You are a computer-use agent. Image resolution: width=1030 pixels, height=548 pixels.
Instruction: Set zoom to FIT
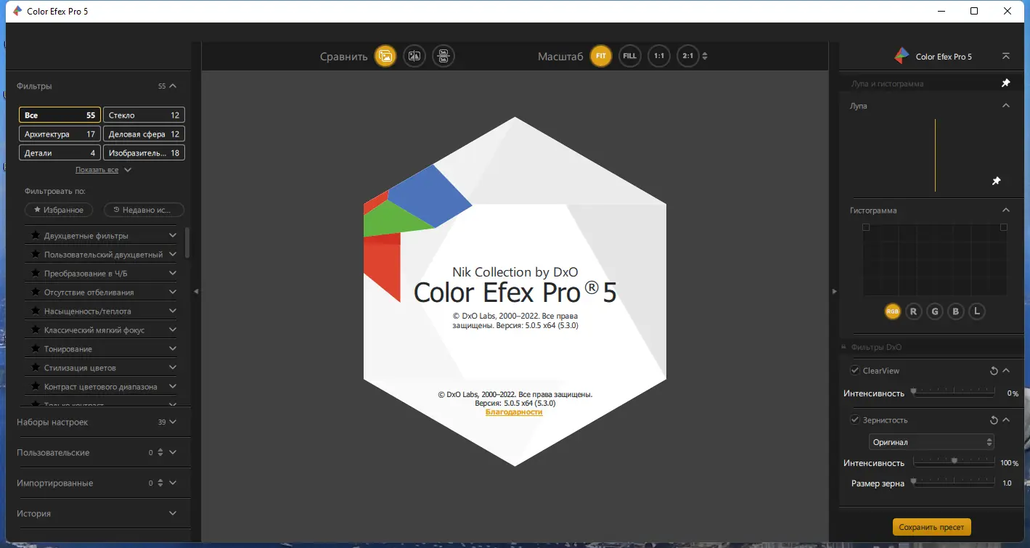pos(601,56)
